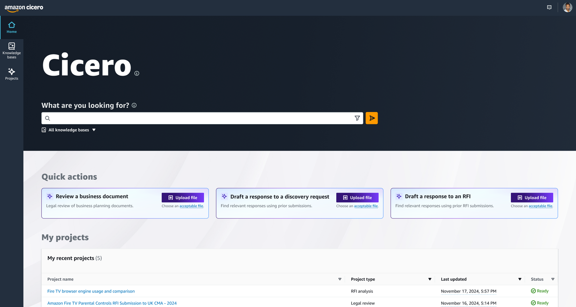
Task: Click the 'My recent projects (5)' heading
Action: tap(74, 258)
